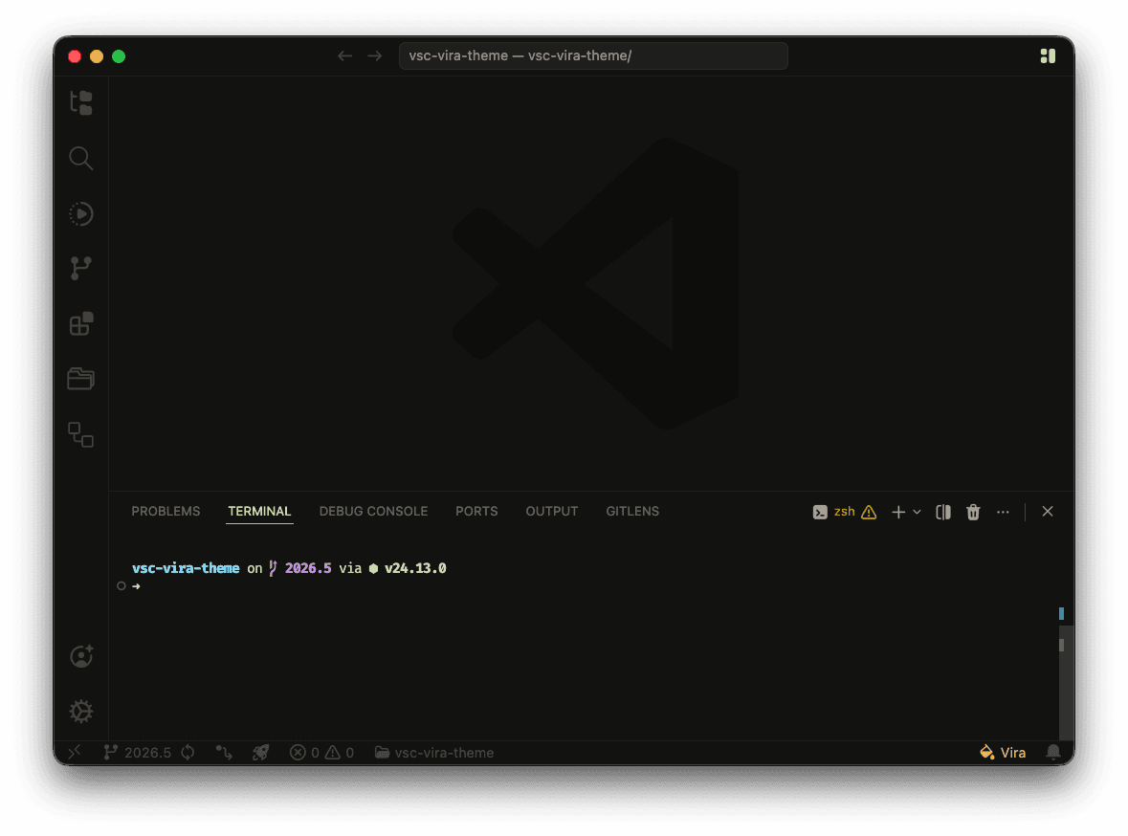Click the git graph status bar icon
The image size is (1128, 836).
[224, 753]
